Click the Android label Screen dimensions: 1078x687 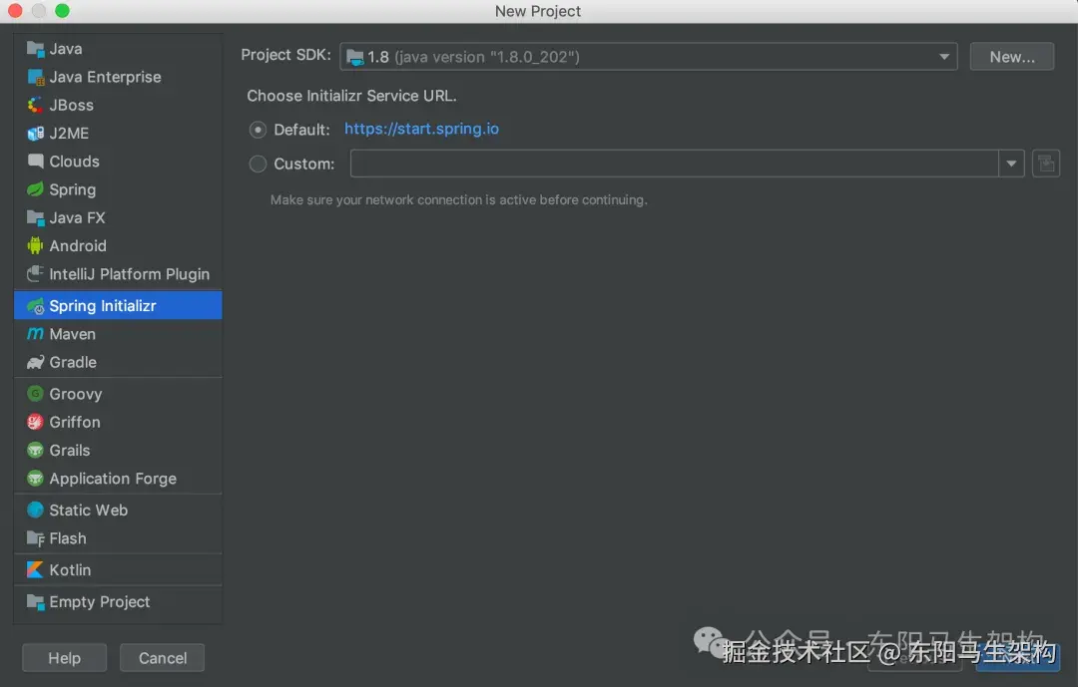[78, 246]
